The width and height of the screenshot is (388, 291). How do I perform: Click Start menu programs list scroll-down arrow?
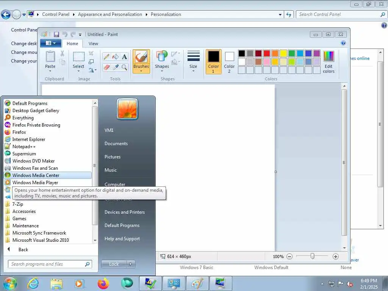pyautogui.click(x=95, y=241)
